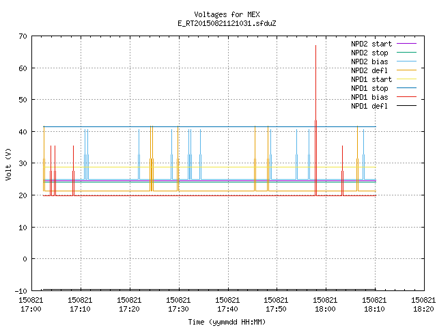The width and height of the screenshot is (437, 328).
Task: Click the x-axis label "Time (yymmdd HH:MM)"
Action: (x=227, y=322)
